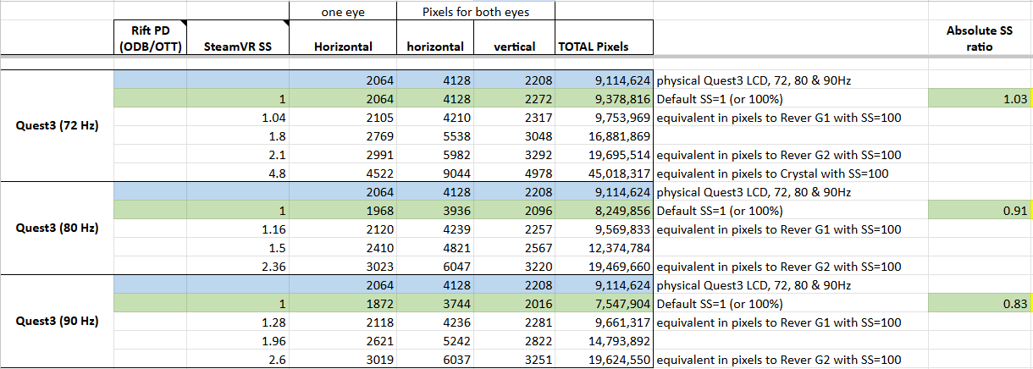Viewport: 1033px width, 369px height.
Task: Select the cell showing 16,881,869
Action: [604, 136]
